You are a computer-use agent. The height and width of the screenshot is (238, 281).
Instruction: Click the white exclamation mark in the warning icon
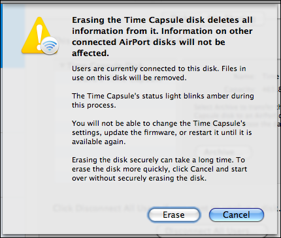pos(39,37)
